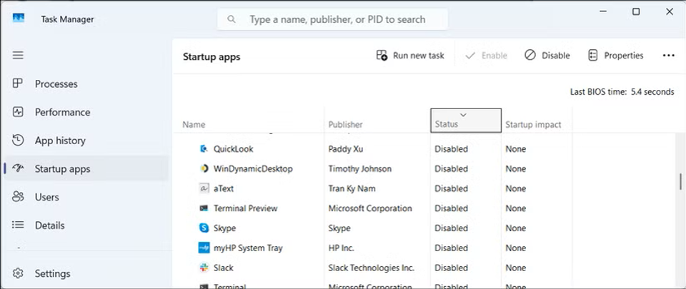The height and width of the screenshot is (289, 686).
Task: Click the myHP System Tray icon
Action: coord(204,248)
